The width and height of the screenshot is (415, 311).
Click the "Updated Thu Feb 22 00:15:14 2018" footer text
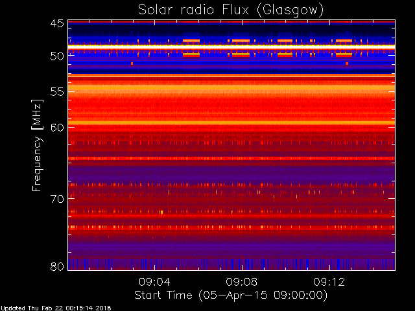click(56, 308)
